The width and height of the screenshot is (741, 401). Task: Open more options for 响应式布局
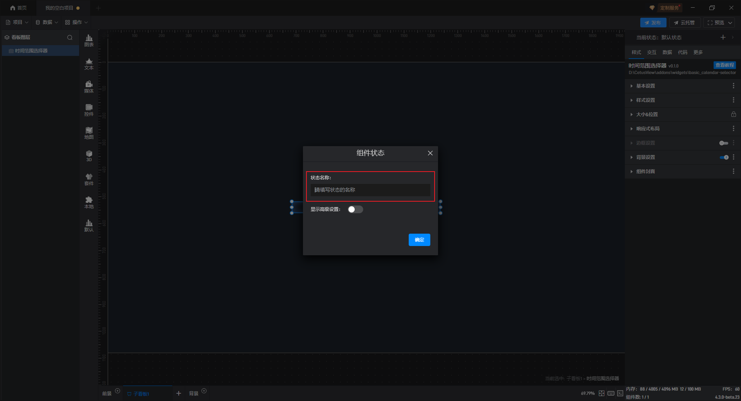tap(734, 129)
